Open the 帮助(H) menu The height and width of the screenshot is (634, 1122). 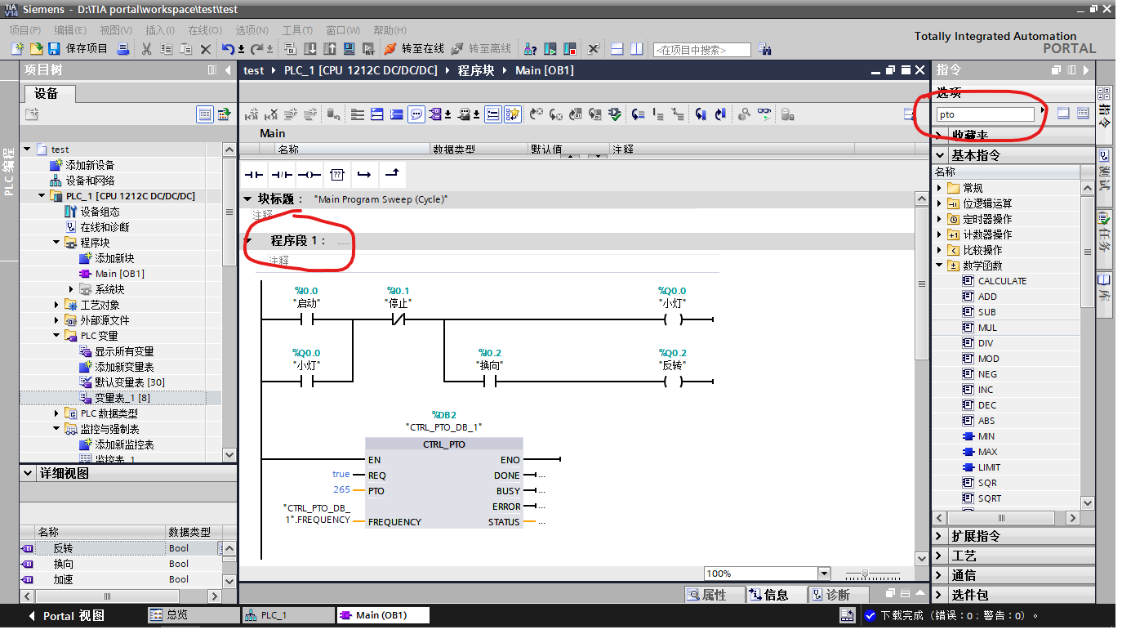click(390, 30)
